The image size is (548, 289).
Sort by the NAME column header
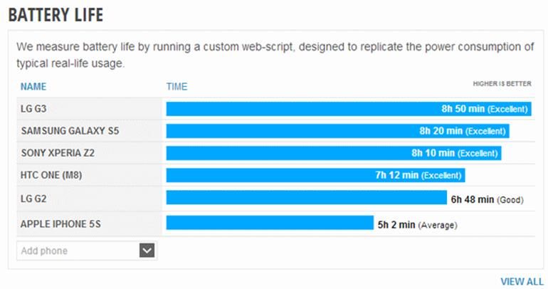33,87
